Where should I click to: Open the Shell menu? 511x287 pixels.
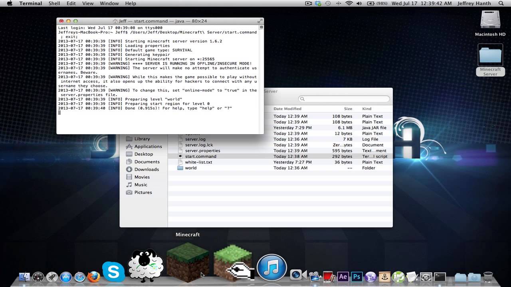(x=54, y=4)
